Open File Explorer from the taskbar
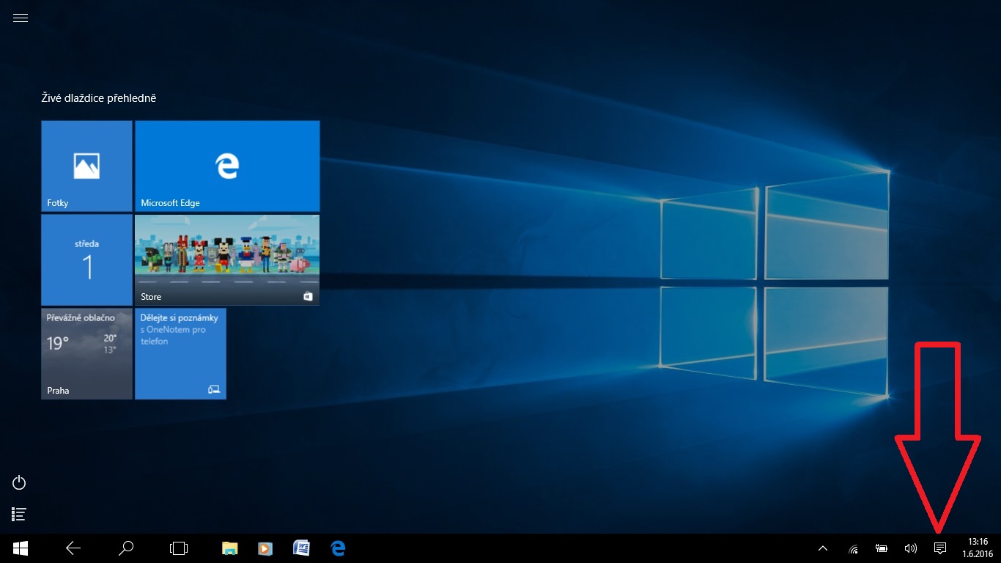 click(x=230, y=548)
